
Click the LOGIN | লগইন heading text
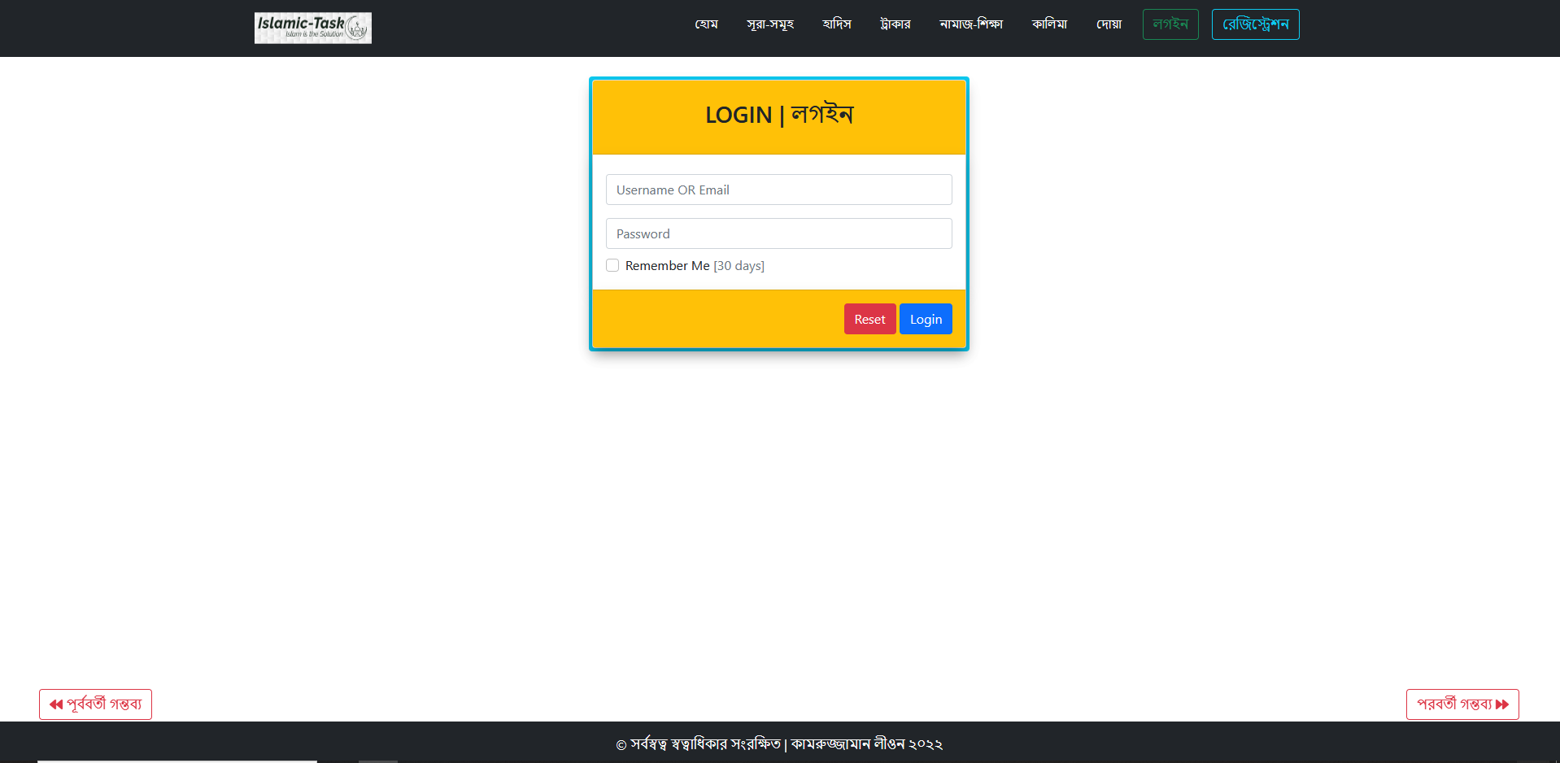point(779,115)
